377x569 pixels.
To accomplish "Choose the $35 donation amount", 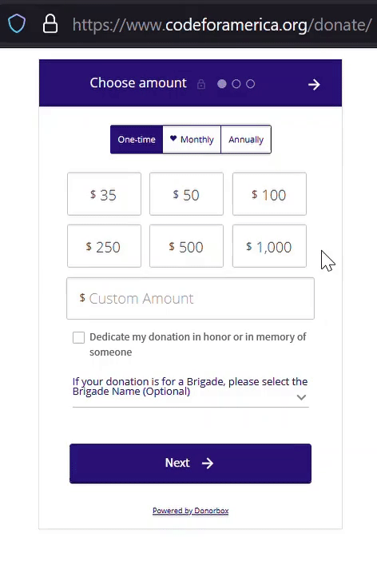I will tap(104, 194).
